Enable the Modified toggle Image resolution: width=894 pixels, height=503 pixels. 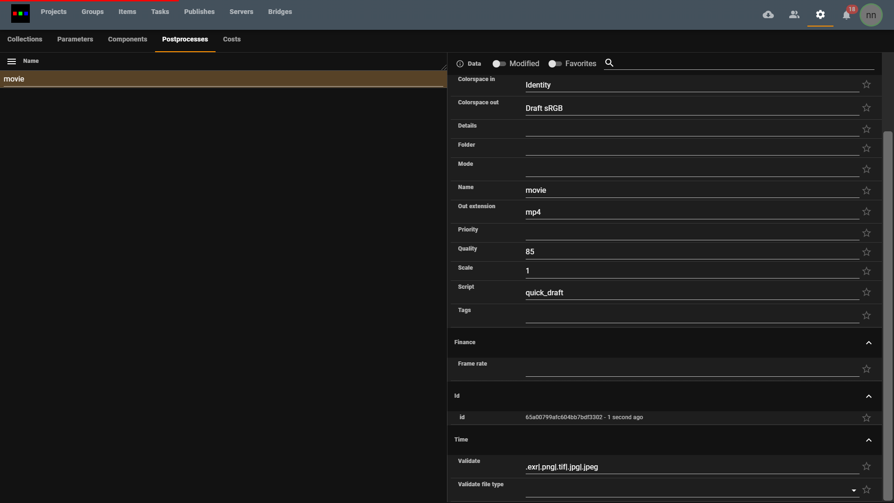coord(499,64)
